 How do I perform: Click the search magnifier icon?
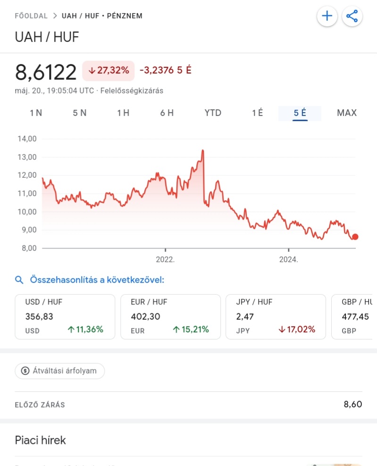(x=19, y=280)
